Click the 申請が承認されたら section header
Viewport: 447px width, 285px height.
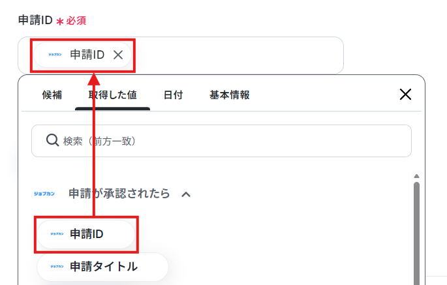(x=119, y=194)
